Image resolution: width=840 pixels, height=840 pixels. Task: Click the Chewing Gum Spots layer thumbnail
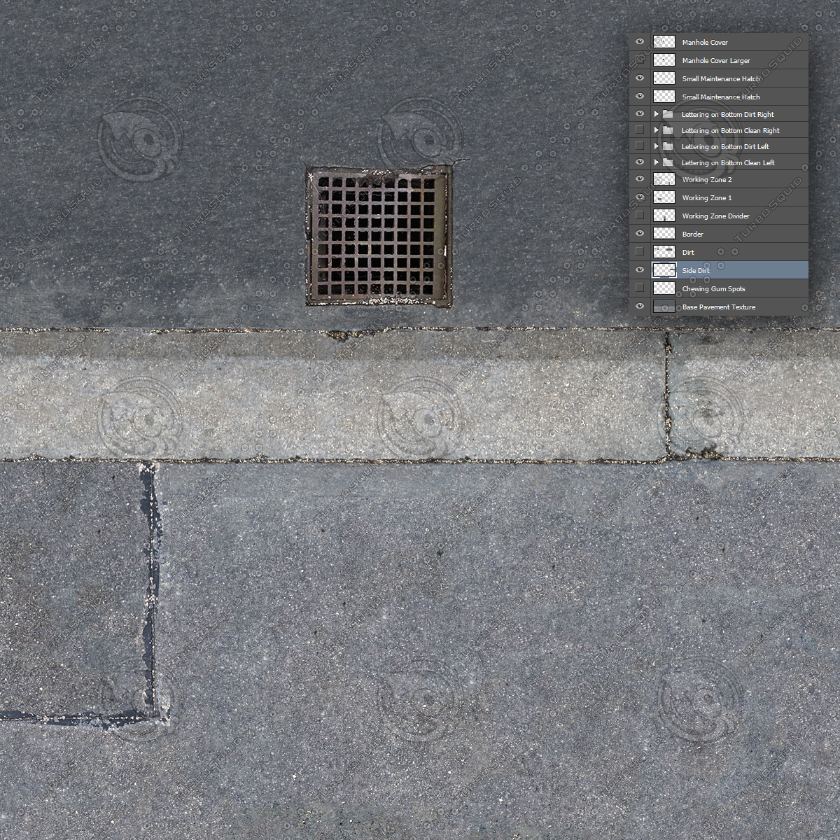tap(663, 288)
